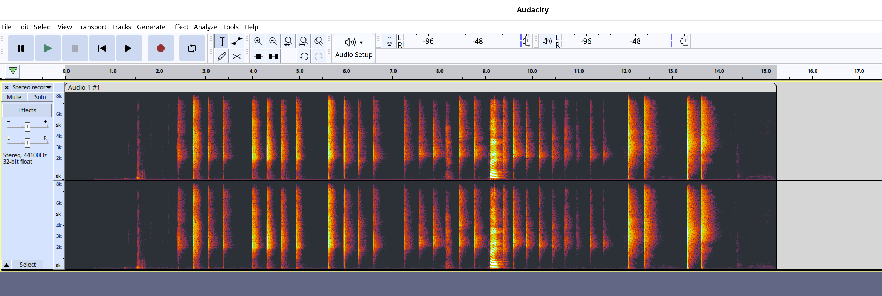The height and width of the screenshot is (296, 882).
Task: Open the Stereo recor track dropdown menu
Action: (x=32, y=87)
